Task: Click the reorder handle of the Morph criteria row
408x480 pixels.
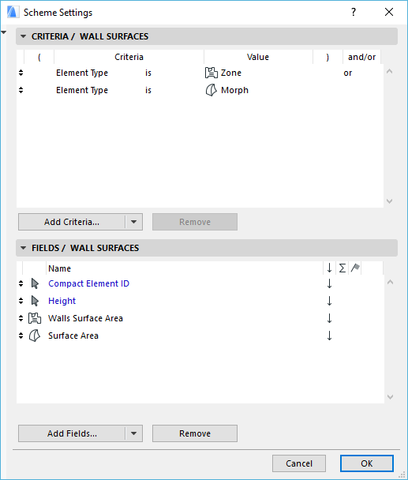Action: (21, 90)
